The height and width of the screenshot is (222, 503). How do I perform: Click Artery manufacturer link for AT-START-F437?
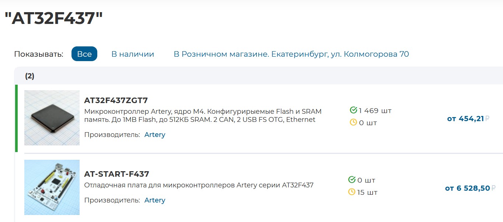pyautogui.click(x=155, y=200)
